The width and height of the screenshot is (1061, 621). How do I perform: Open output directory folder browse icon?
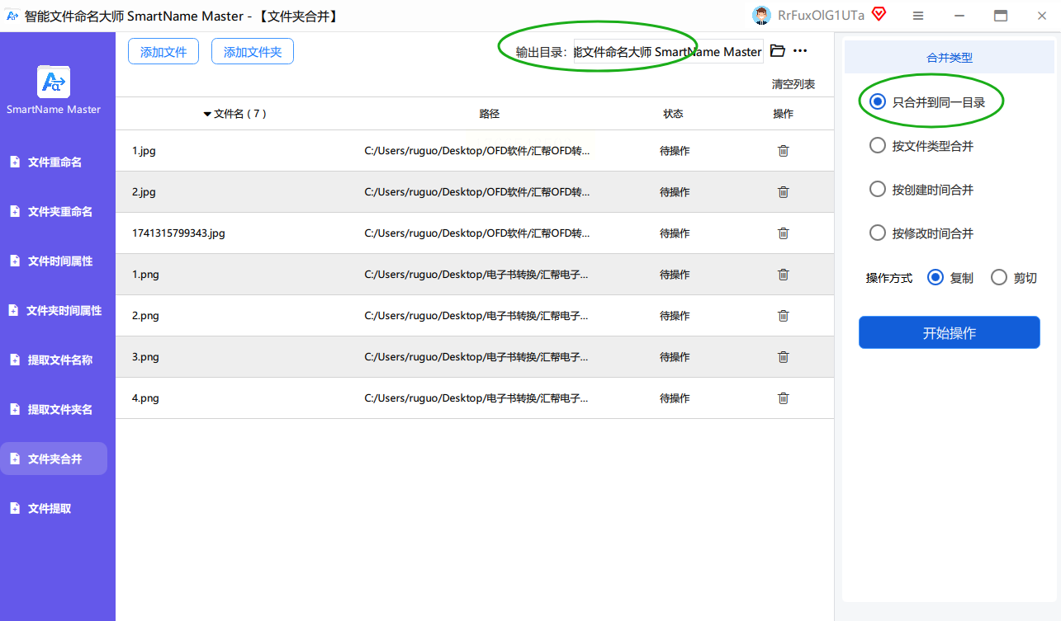pos(777,51)
